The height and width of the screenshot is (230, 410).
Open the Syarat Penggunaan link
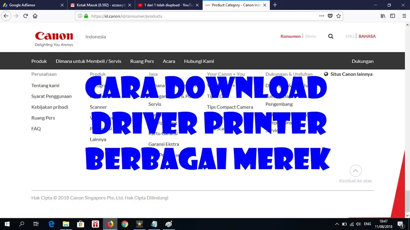click(51, 96)
